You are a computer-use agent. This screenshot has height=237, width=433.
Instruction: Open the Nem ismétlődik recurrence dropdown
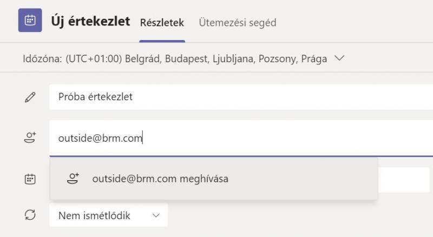[x=109, y=215]
